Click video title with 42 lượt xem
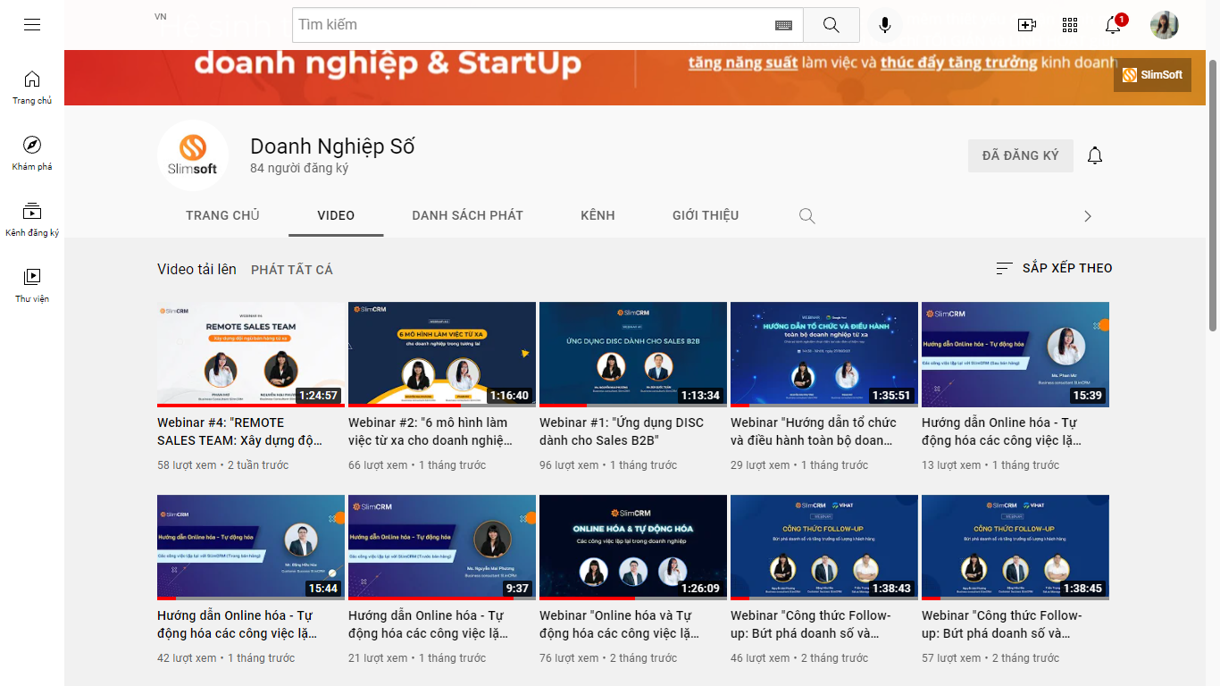This screenshot has width=1220, height=686. (x=238, y=624)
